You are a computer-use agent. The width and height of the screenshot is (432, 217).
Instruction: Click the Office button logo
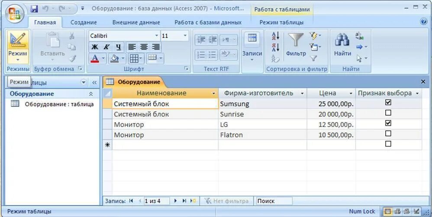coord(14,14)
